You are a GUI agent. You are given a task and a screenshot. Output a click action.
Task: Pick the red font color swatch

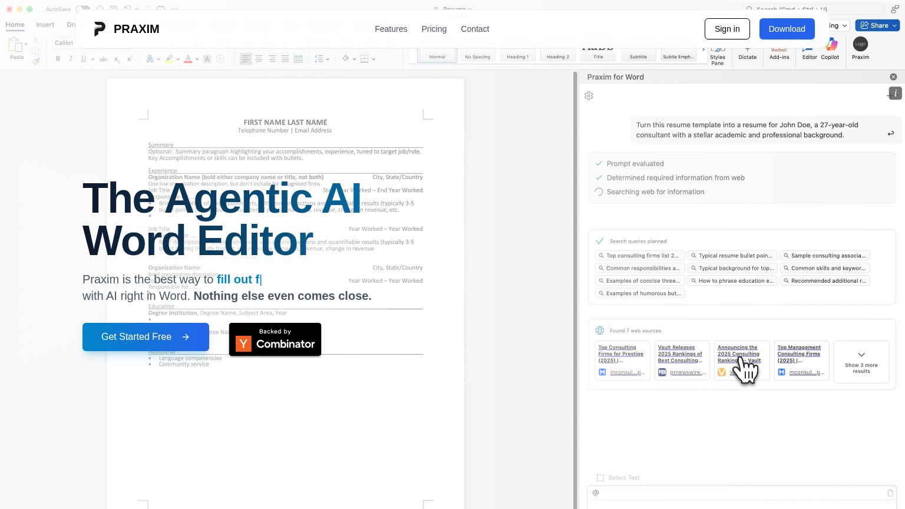[188, 59]
